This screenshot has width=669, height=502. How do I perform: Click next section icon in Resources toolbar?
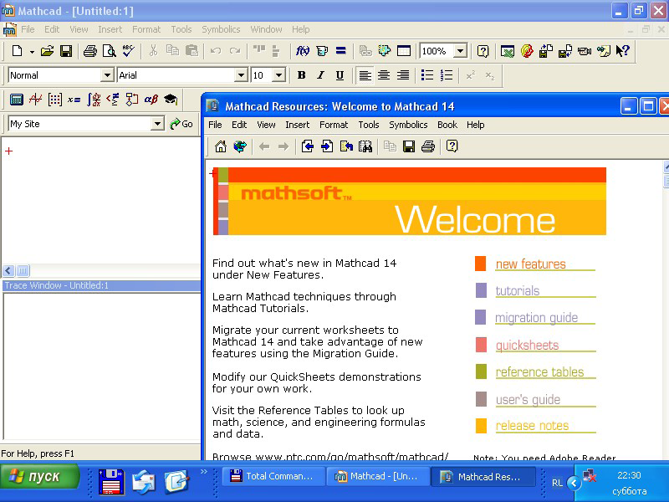coord(327,147)
